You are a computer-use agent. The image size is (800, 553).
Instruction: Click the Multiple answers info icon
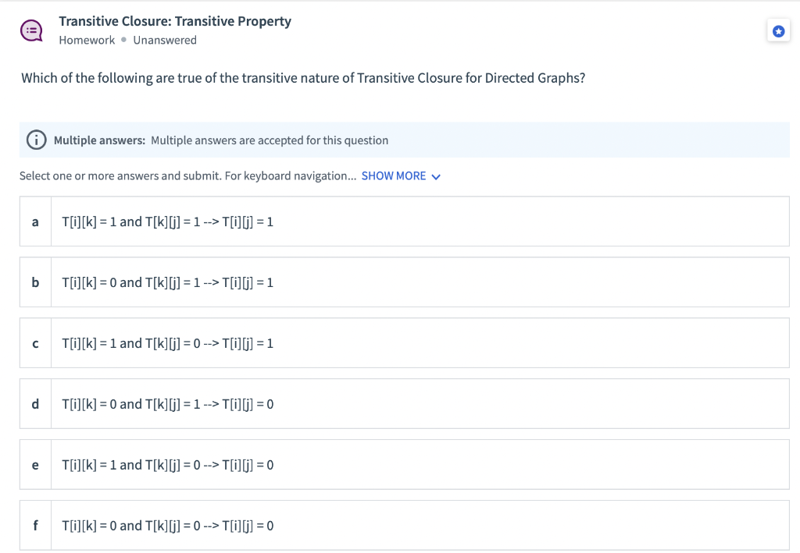click(x=36, y=140)
